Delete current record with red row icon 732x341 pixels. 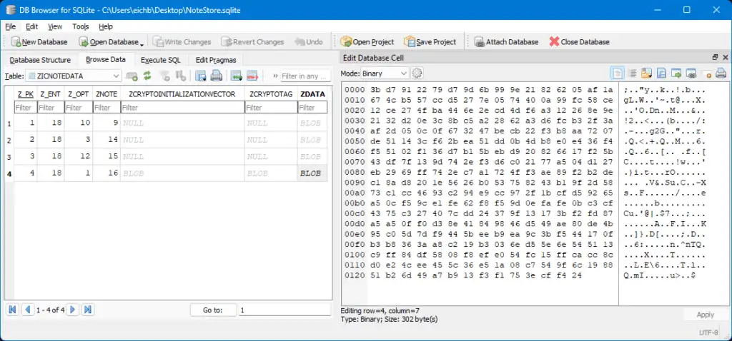tap(252, 76)
